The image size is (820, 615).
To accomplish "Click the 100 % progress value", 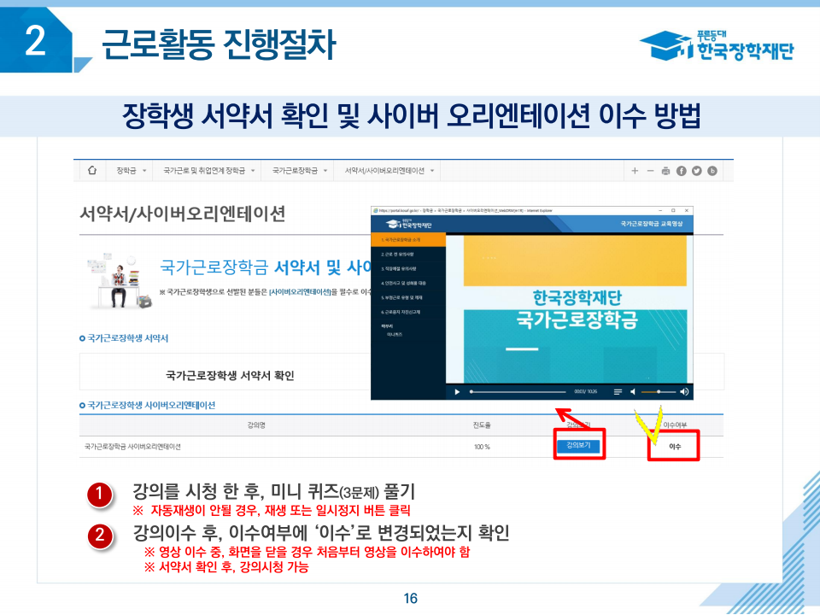I will 482,447.
